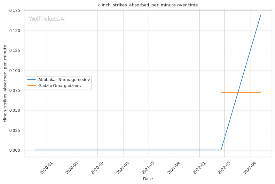Click the 2021-09 x-axis tick label
This screenshot has width=275, height=184.
click(x=174, y=168)
